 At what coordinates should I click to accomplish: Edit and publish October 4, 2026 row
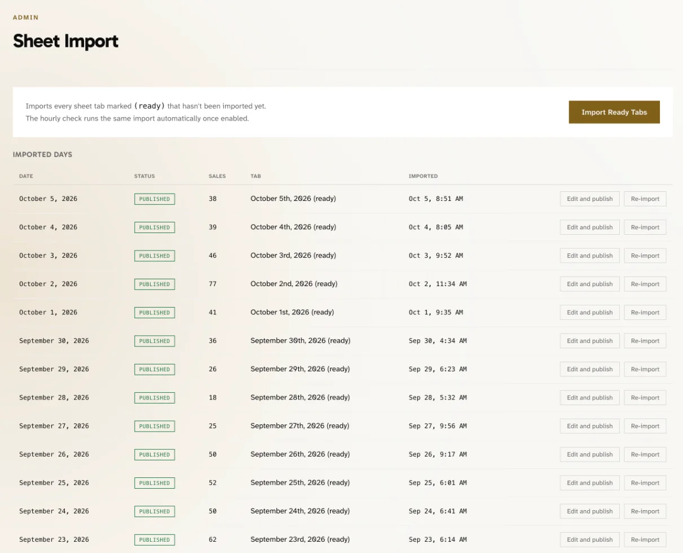589,227
